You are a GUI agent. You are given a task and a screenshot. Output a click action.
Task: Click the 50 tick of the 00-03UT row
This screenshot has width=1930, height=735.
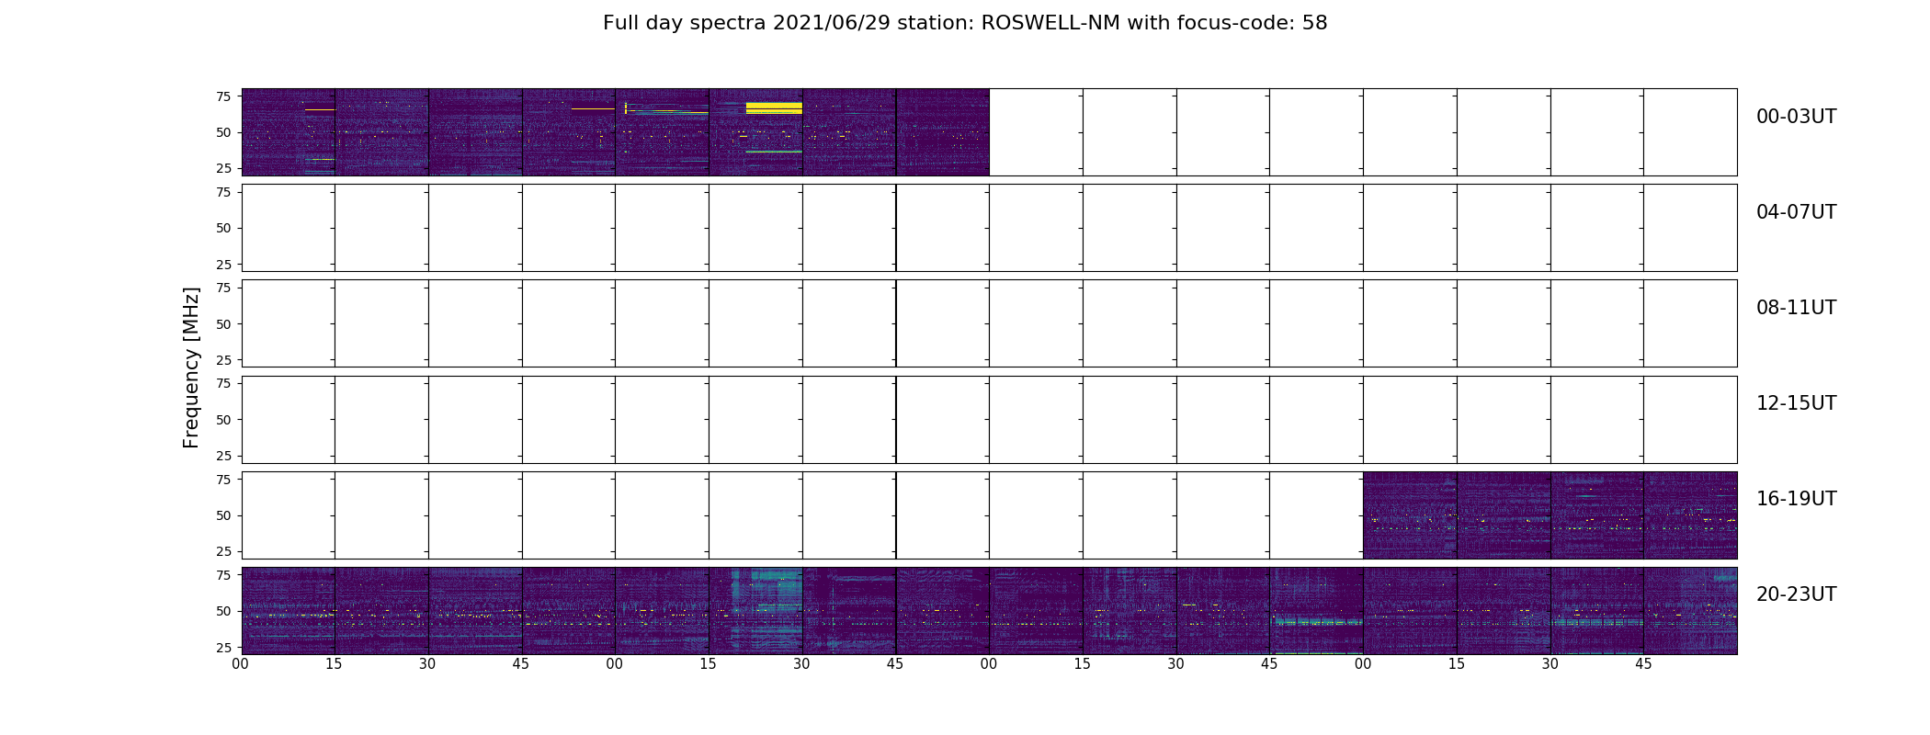[x=222, y=132]
